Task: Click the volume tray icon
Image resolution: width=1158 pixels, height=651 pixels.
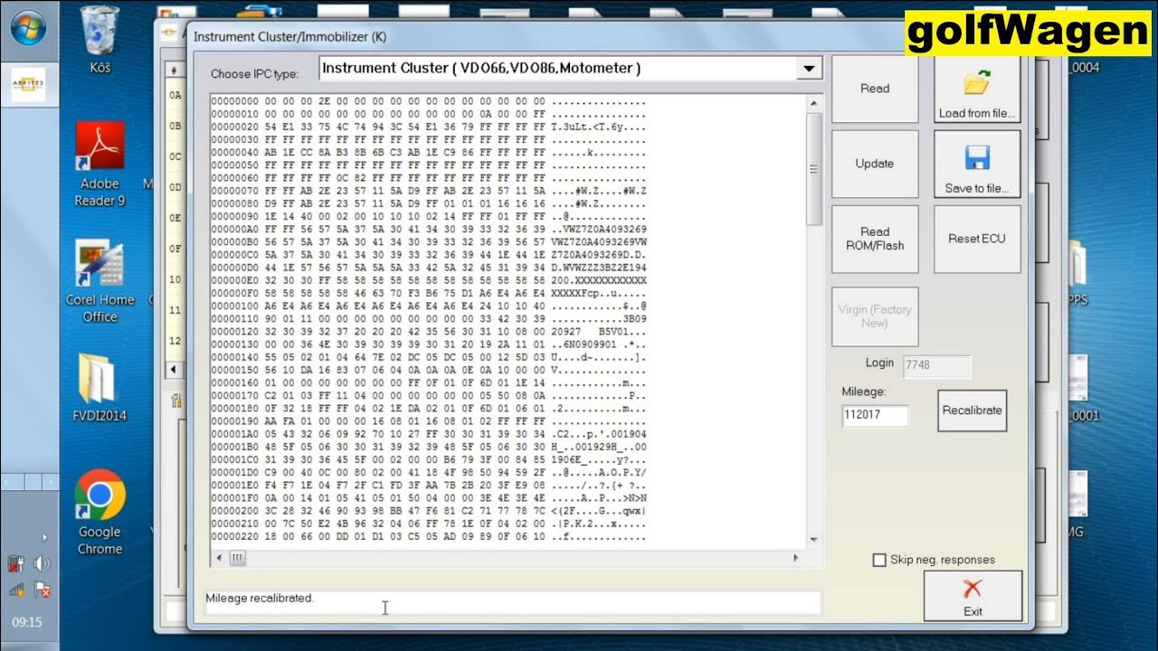Action: click(x=42, y=563)
